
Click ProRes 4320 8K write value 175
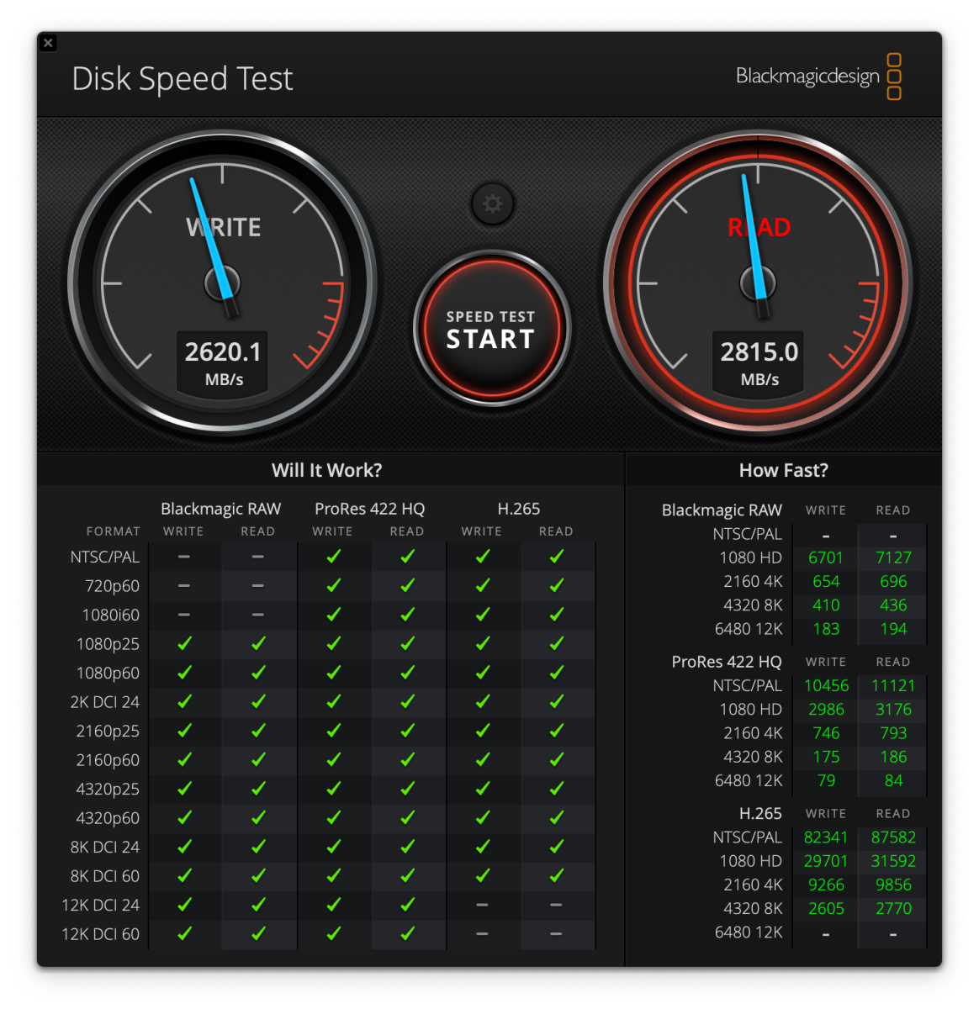826,757
